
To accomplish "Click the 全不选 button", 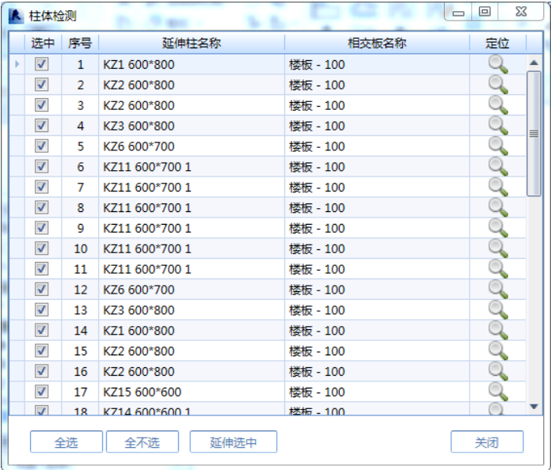I will click(x=142, y=442).
